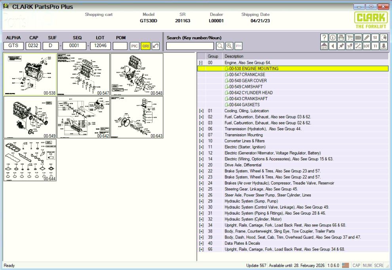392x270 pixels.
Task: Expand group 01 Cooling, Oiling, Lubrication
Action: click(x=201, y=111)
